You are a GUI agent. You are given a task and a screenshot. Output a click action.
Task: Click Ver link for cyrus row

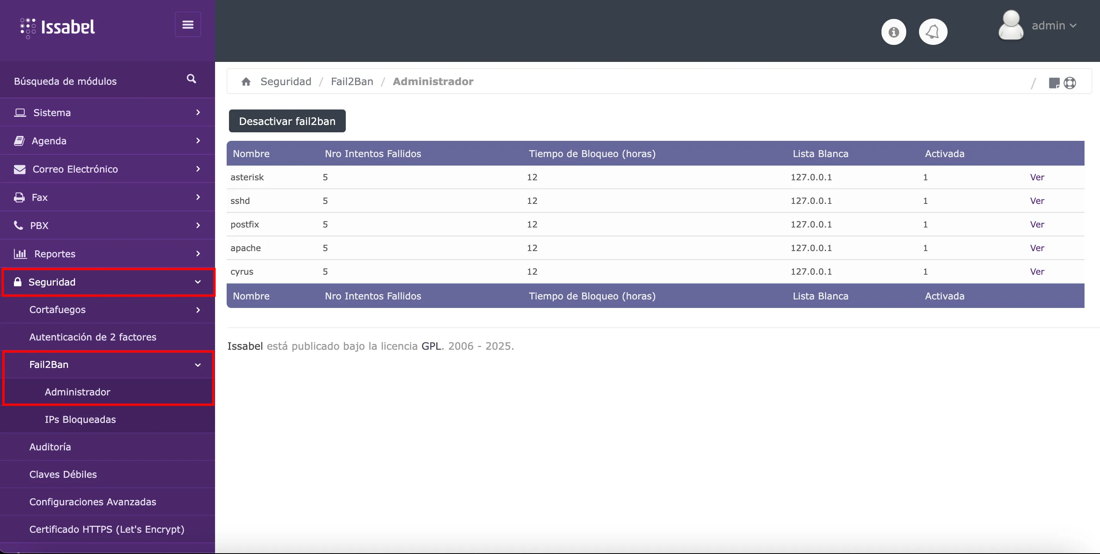pos(1037,272)
